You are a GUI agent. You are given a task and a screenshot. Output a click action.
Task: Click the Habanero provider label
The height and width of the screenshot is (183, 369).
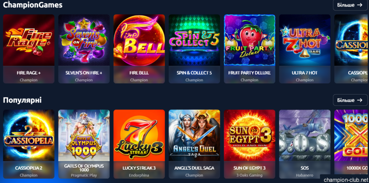tap(305, 175)
